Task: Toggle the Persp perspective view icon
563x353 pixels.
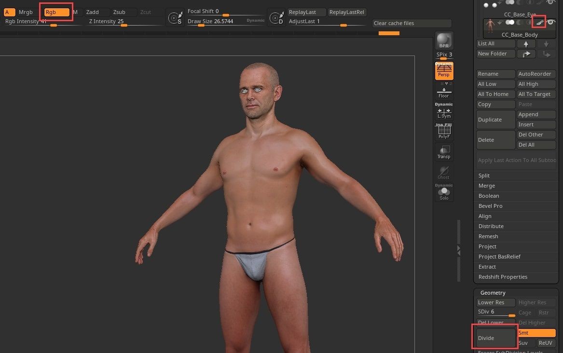Action: (443, 71)
